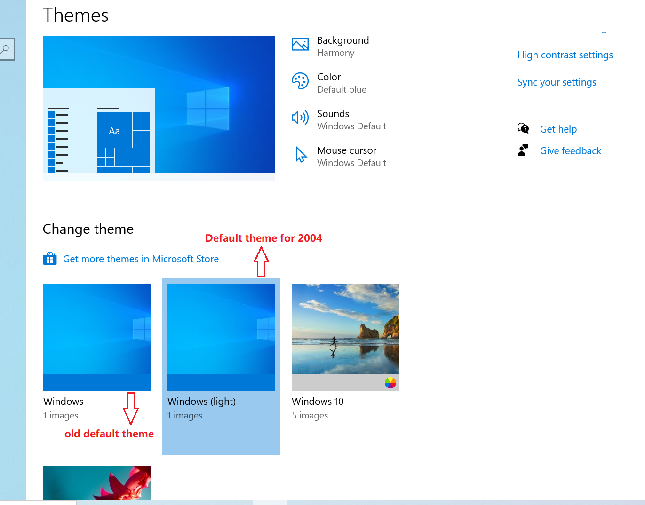Click the Color palette icon
645x505 pixels.
tap(300, 81)
